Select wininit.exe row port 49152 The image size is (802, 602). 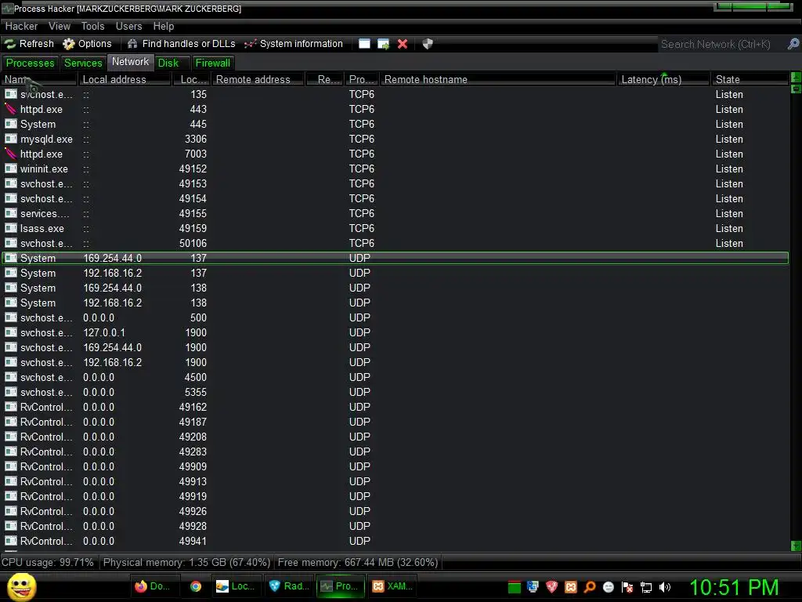[395, 169]
